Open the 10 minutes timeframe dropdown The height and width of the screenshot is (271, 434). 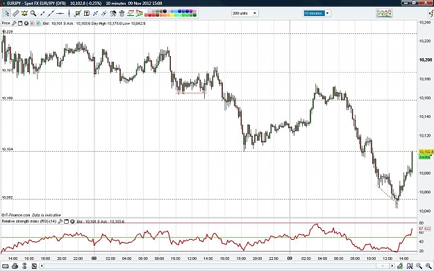click(328, 13)
